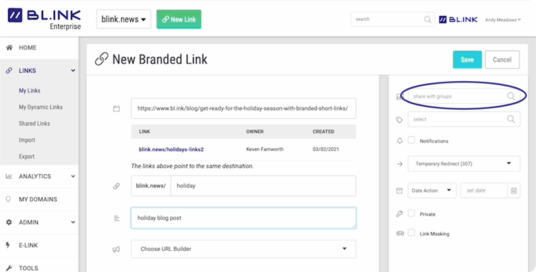Viewport: 536px width, 272px height.
Task: Toggle the Link Masking checkbox
Action: pyautogui.click(x=411, y=233)
